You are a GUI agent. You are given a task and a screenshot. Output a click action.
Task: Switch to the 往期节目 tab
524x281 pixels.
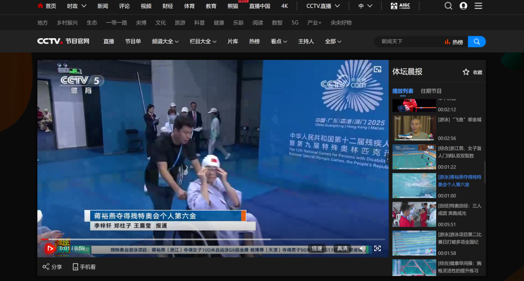tap(431, 91)
